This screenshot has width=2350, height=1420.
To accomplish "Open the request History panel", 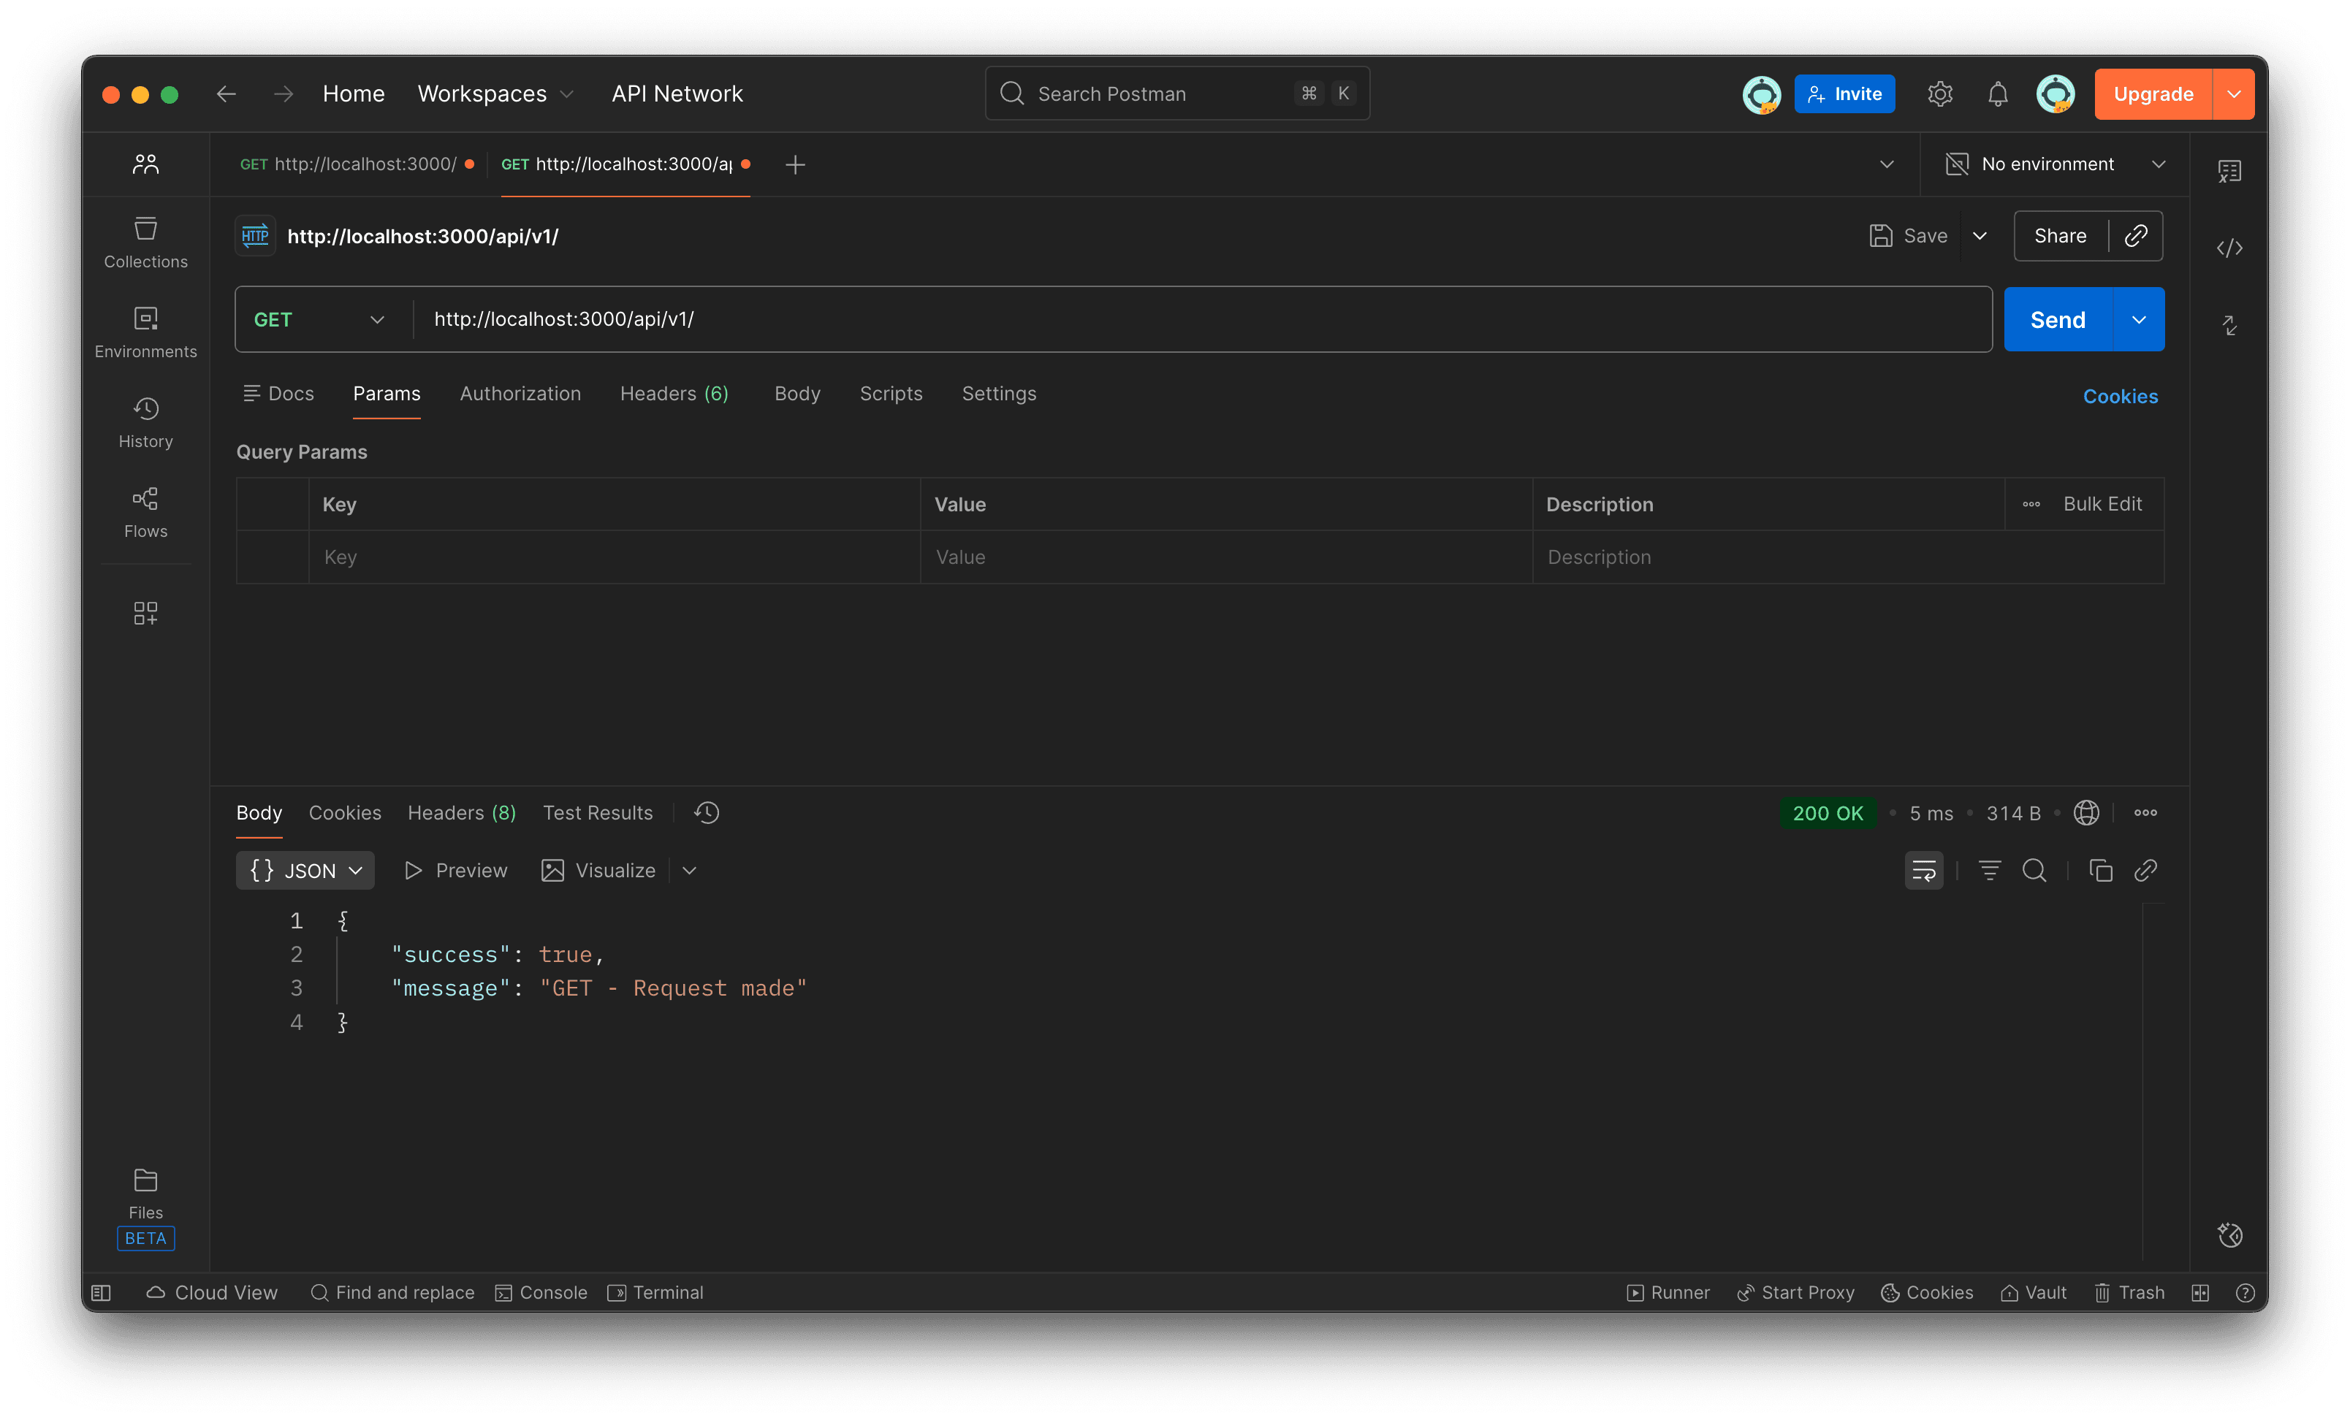I will pos(145,421).
